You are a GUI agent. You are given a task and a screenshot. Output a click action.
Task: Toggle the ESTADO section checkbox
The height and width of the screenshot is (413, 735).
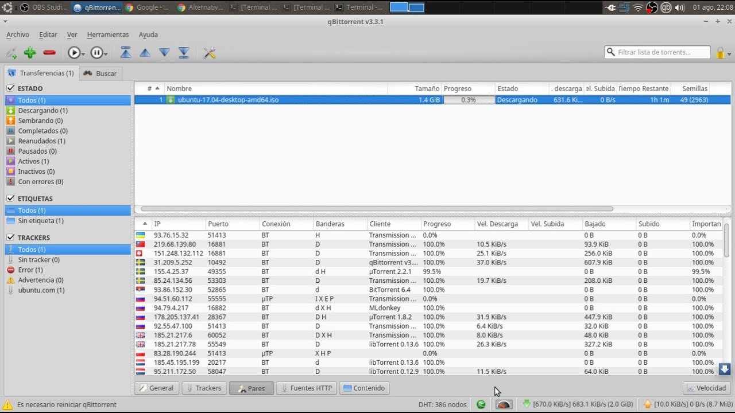(x=10, y=88)
